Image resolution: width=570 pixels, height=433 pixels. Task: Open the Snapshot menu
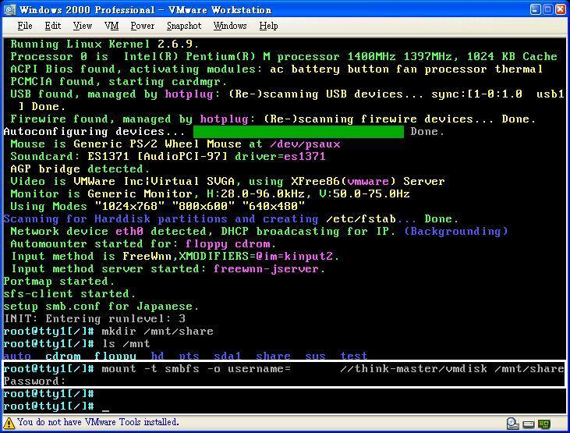(183, 26)
